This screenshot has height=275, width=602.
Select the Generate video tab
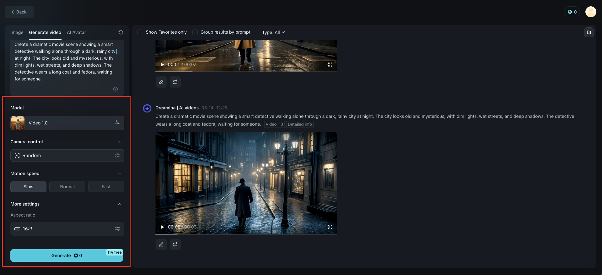pyautogui.click(x=45, y=32)
